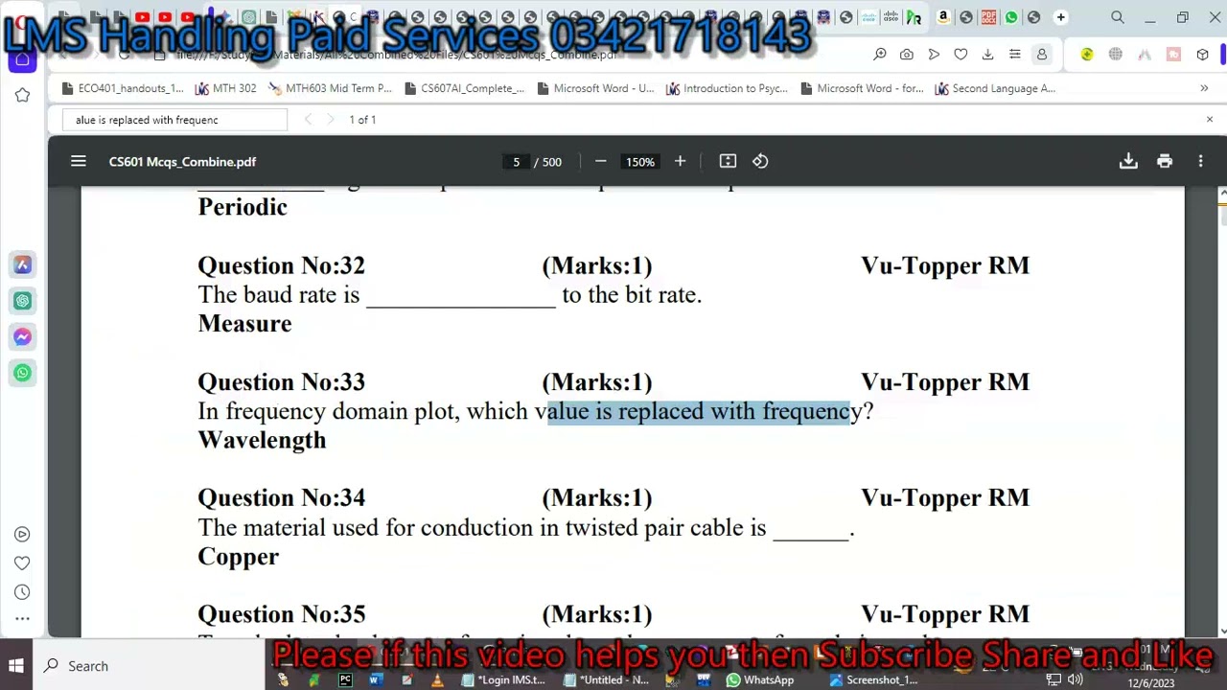Viewport: 1227px width, 690px height.
Task: Open bookmarks star in sidebar
Action: click(x=22, y=95)
